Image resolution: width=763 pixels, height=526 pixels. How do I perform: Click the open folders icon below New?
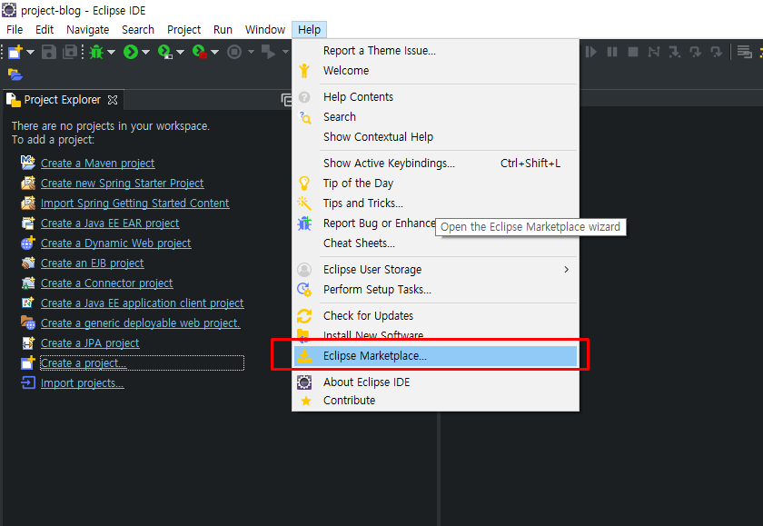[15, 74]
